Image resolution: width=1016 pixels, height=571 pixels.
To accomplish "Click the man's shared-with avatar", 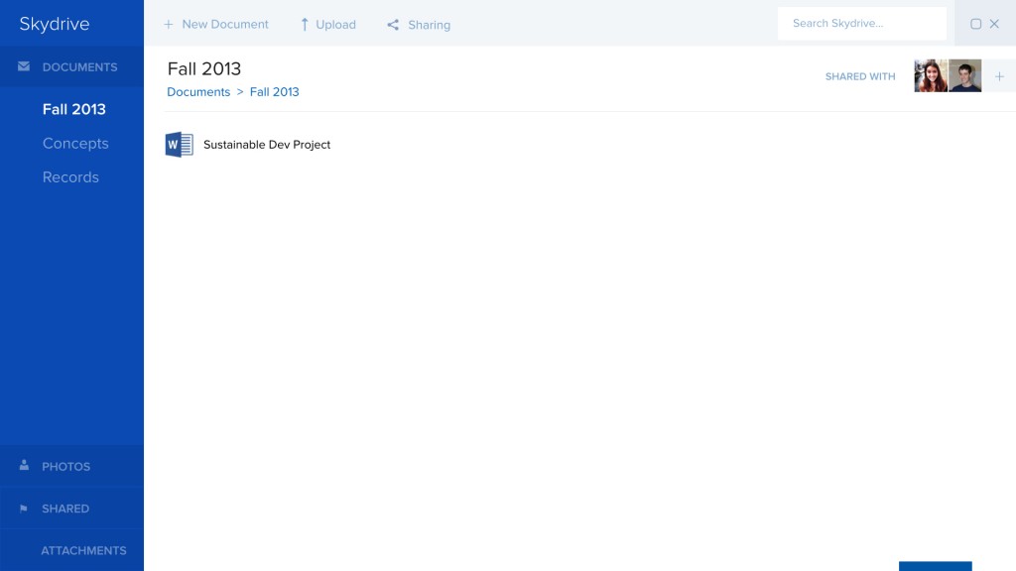I will point(964,75).
